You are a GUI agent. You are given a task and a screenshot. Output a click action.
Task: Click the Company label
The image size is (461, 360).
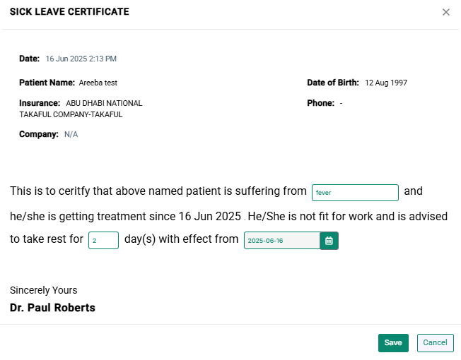click(x=39, y=134)
